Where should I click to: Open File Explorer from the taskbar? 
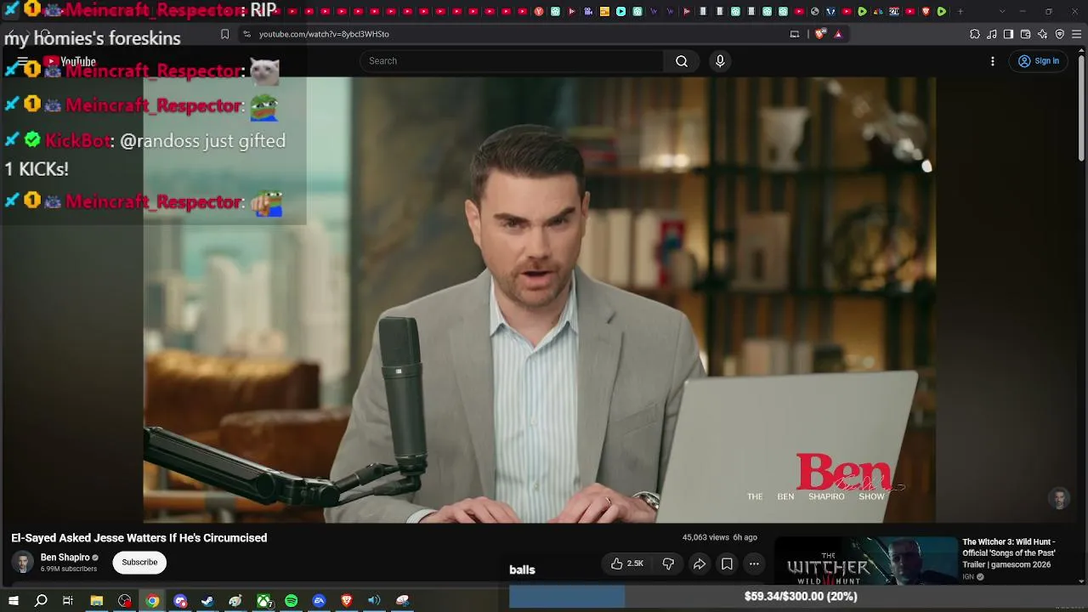pyautogui.click(x=97, y=601)
